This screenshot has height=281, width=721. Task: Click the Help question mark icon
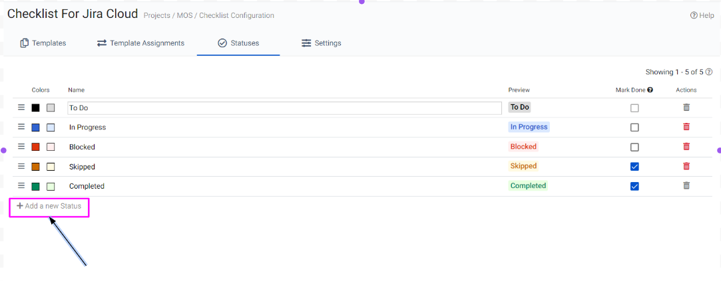(x=694, y=15)
